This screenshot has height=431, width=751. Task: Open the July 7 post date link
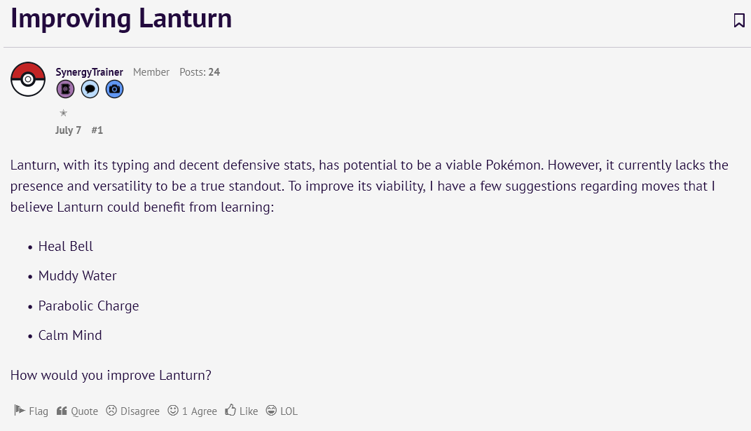[68, 130]
